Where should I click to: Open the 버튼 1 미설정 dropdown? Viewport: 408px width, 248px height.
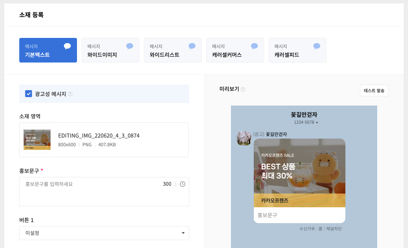(x=104, y=233)
